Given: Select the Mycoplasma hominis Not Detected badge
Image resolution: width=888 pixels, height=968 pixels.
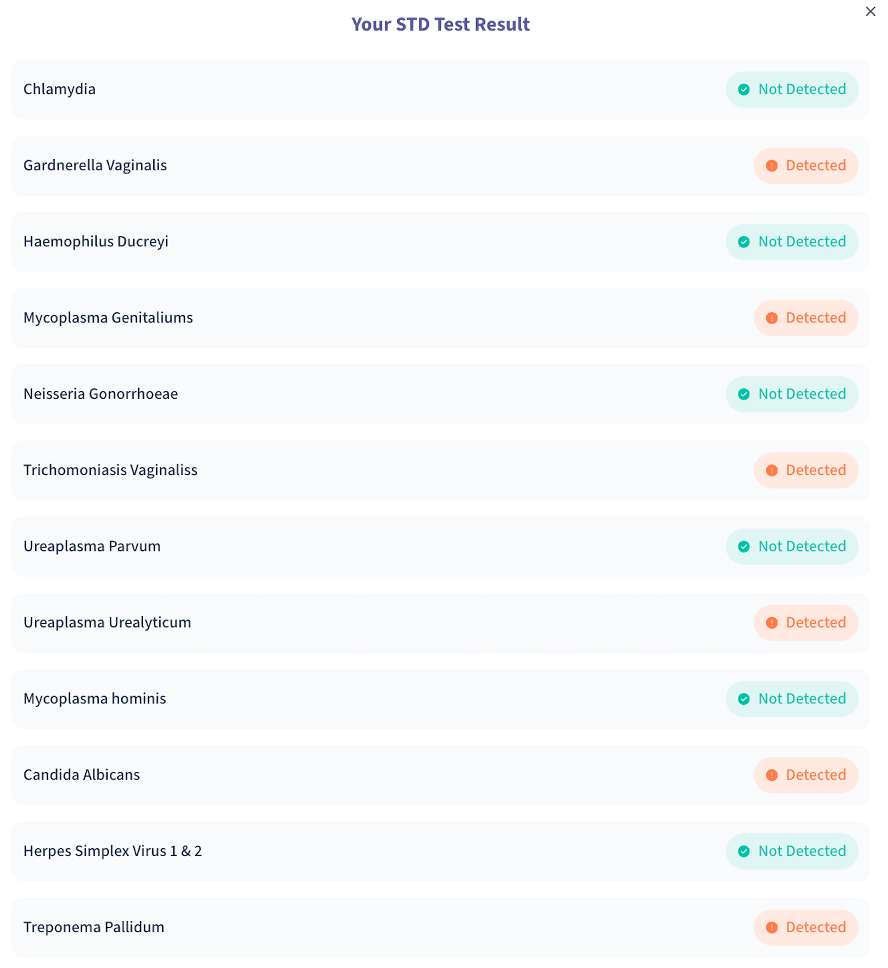Looking at the screenshot, I should (792, 699).
